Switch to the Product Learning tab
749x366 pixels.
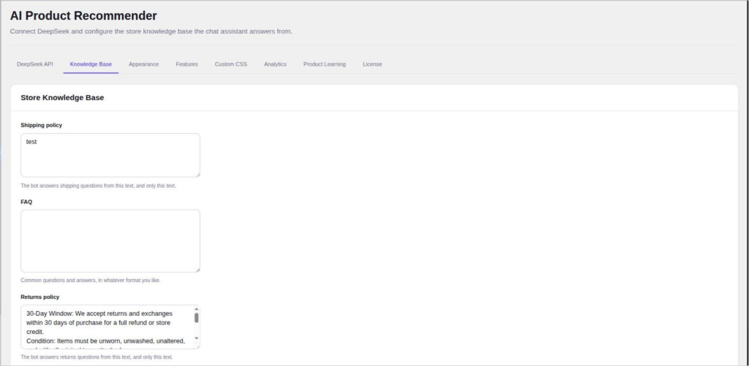[324, 64]
